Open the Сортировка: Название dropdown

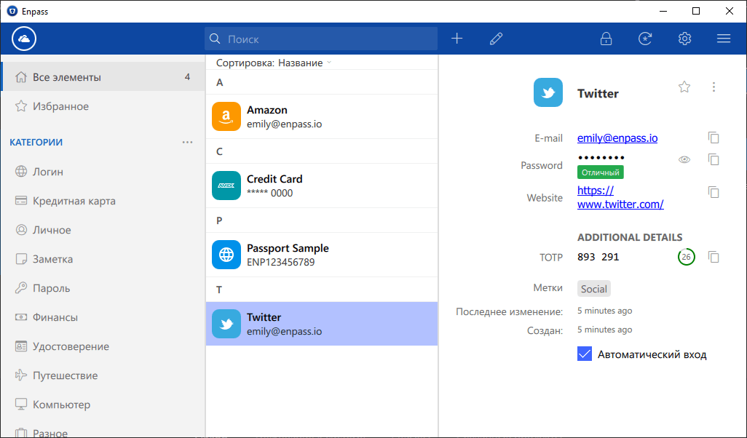click(x=274, y=63)
